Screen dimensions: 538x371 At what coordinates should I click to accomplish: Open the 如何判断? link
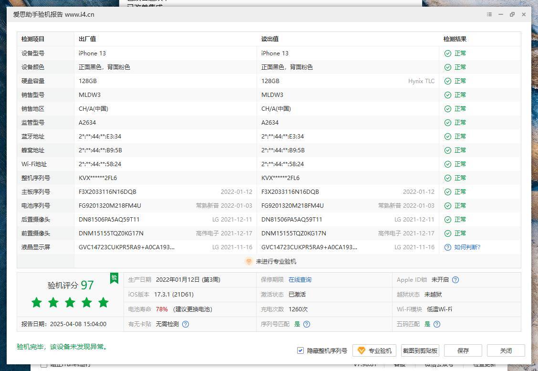[467, 247]
